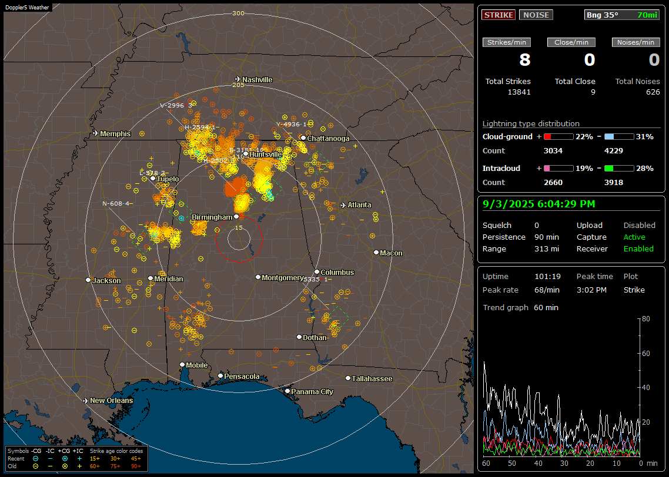The height and width of the screenshot is (477, 669).
Task: Click the Macon city dot
Action: pos(376,253)
